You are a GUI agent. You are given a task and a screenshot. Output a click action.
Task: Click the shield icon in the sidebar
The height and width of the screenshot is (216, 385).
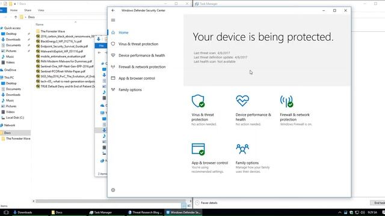[113, 44]
